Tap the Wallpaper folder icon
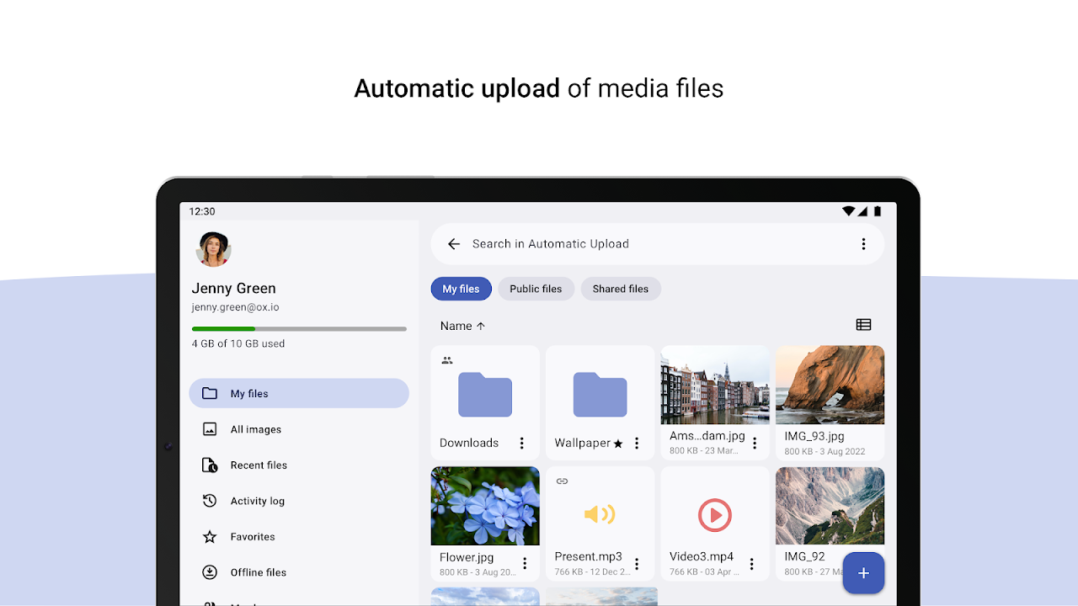 tap(600, 395)
